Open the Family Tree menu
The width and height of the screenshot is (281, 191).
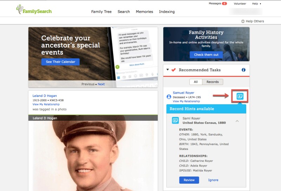tap(101, 12)
